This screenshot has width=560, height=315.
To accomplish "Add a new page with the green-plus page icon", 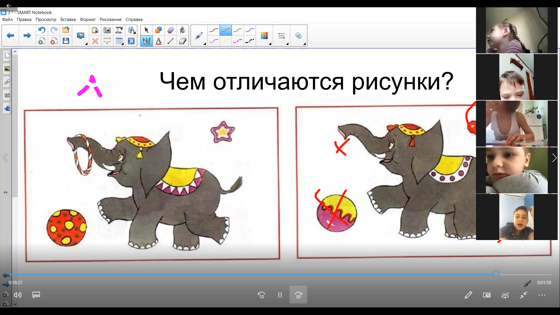I will coord(42,41).
